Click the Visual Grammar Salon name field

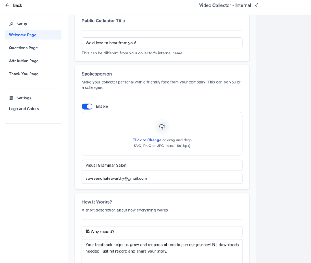162,166
